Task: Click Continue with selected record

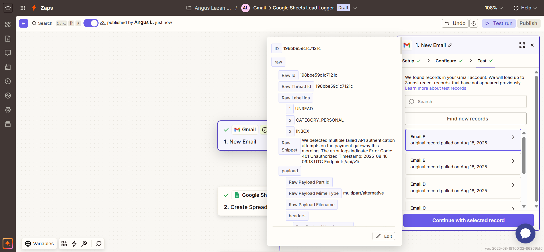Action: tap(468, 220)
